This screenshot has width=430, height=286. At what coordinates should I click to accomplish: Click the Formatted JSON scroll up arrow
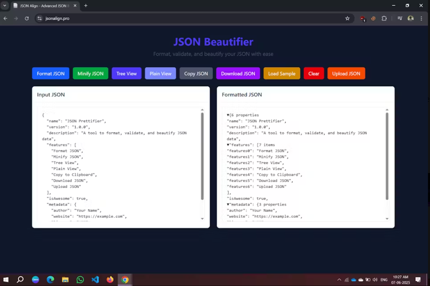[x=387, y=110]
